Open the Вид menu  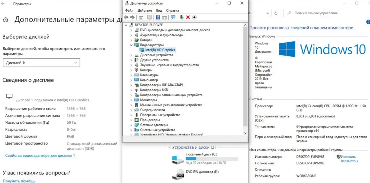coord(159,11)
